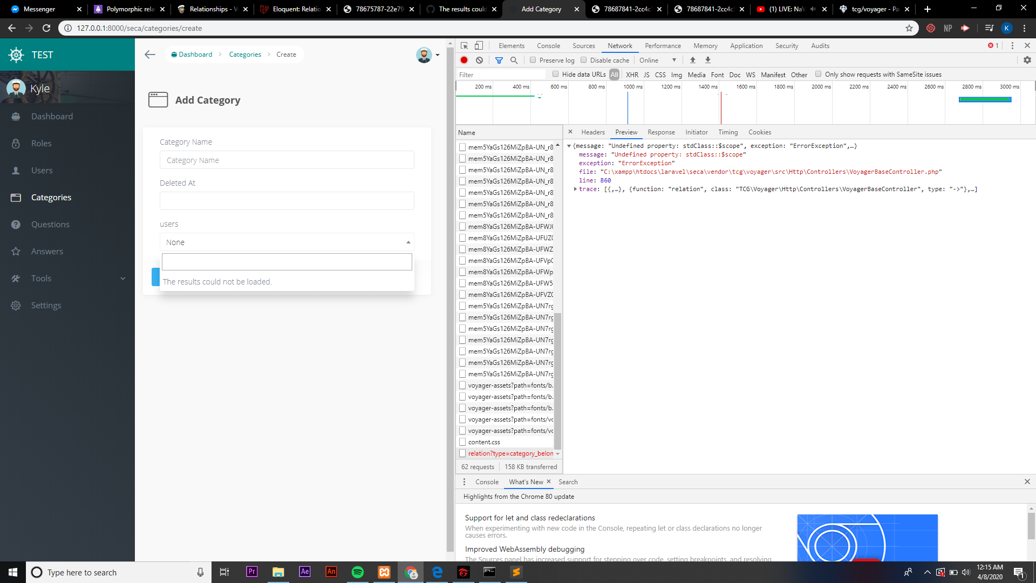
Task: Expand the trace entry in the Preview pane
Action: click(x=576, y=189)
